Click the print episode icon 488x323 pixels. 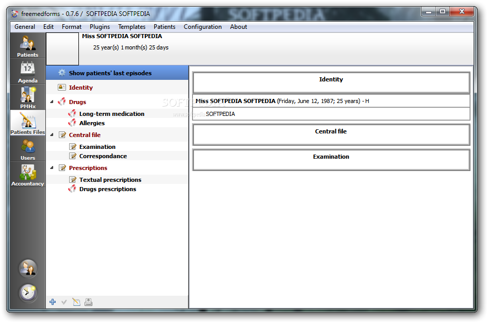pos(88,302)
